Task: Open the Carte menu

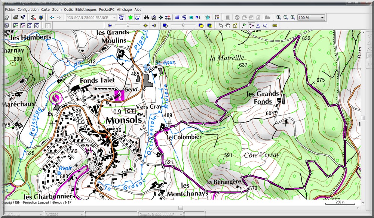Action: (45, 10)
